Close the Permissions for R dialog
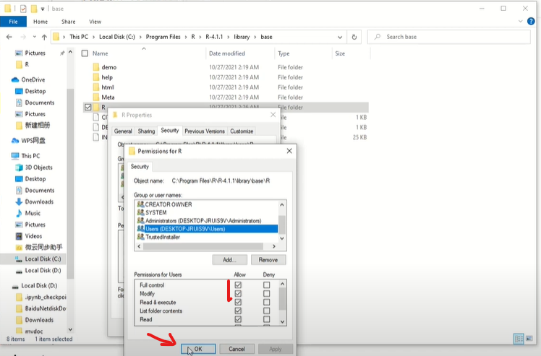The height and width of the screenshot is (356, 541). tap(289, 151)
